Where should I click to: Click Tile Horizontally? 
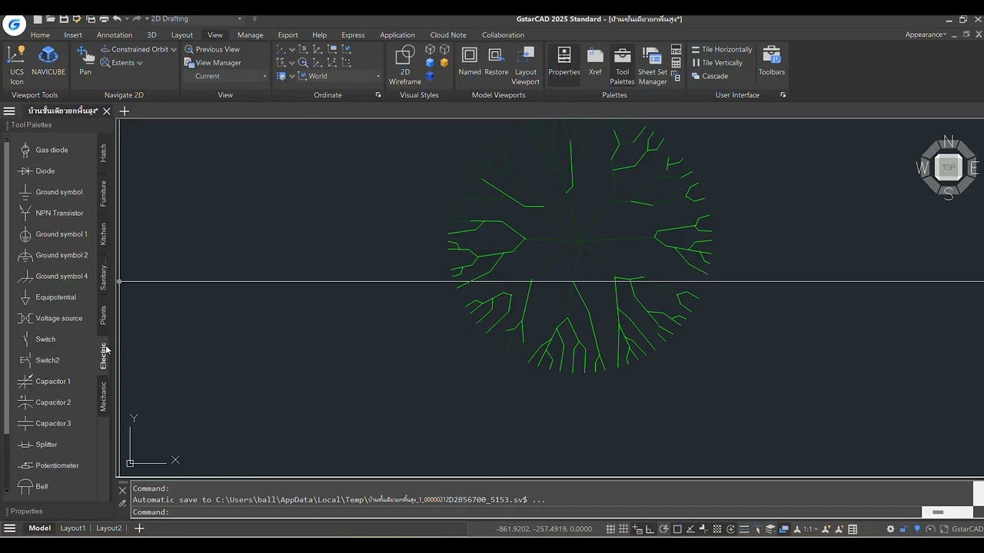[722, 49]
